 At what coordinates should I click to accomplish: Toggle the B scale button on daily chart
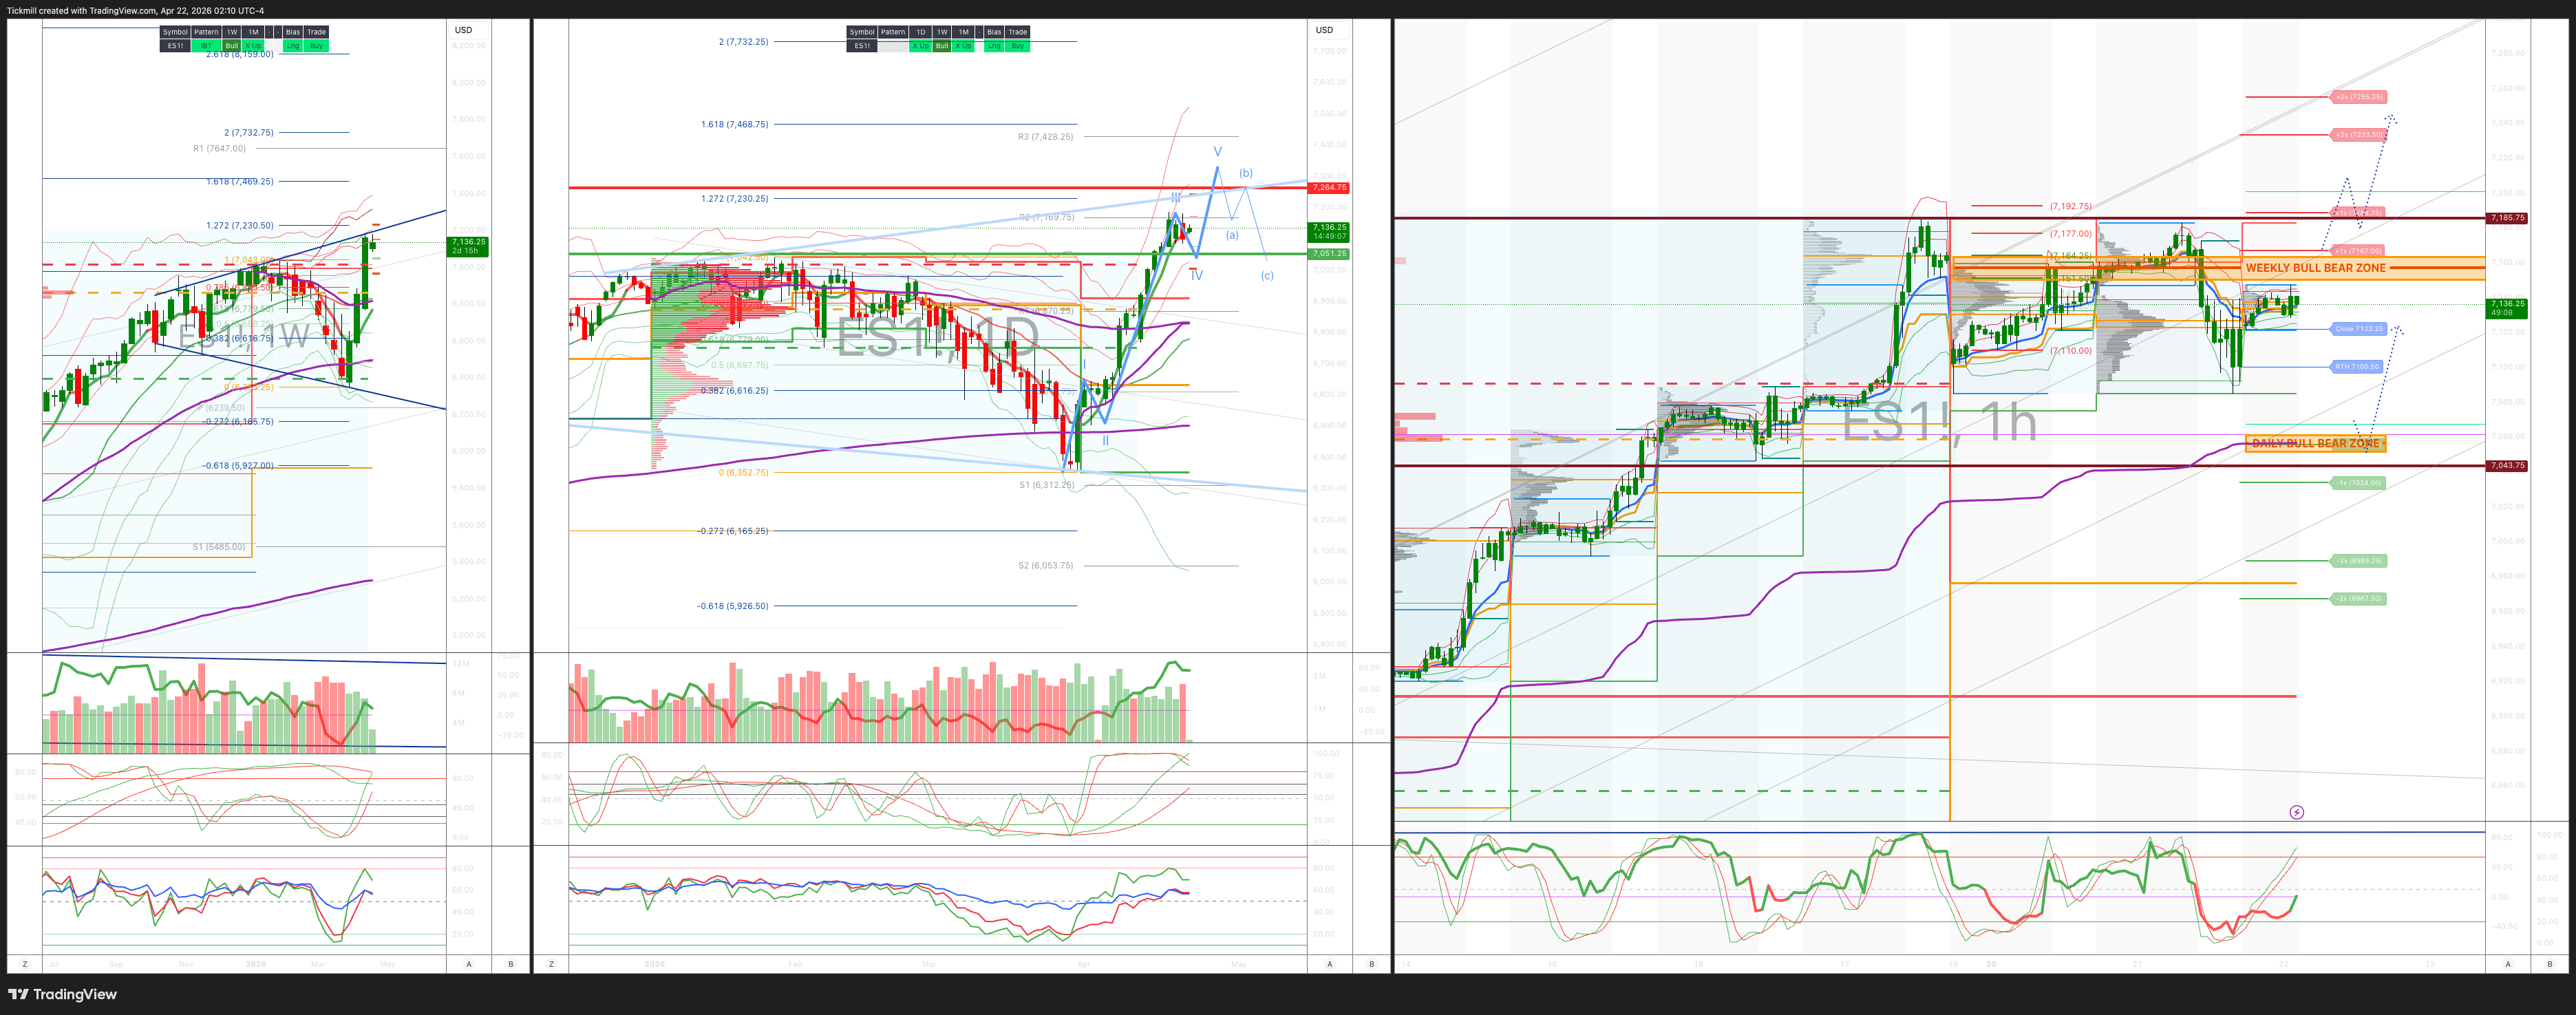pyautogui.click(x=1371, y=964)
